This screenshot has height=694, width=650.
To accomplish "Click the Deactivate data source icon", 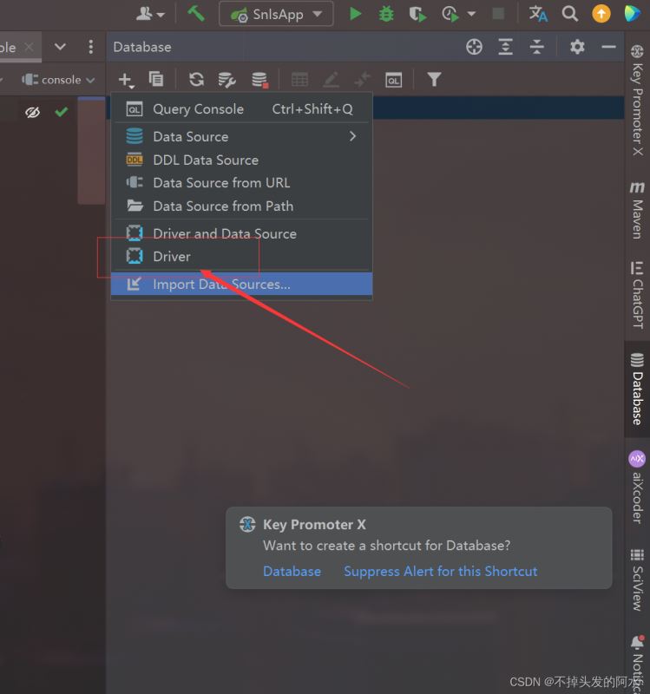I will click(x=259, y=80).
